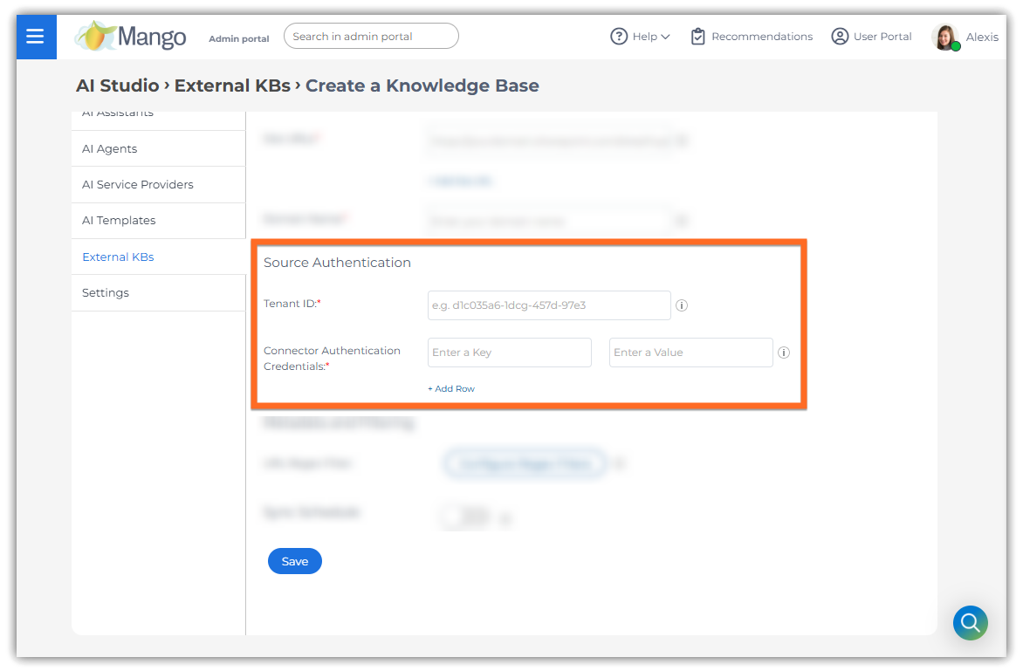
Task: Expand the Help dropdown menu
Action: click(651, 37)
